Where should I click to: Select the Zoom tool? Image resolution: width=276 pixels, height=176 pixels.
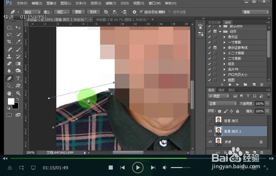[x=18, y=93]
